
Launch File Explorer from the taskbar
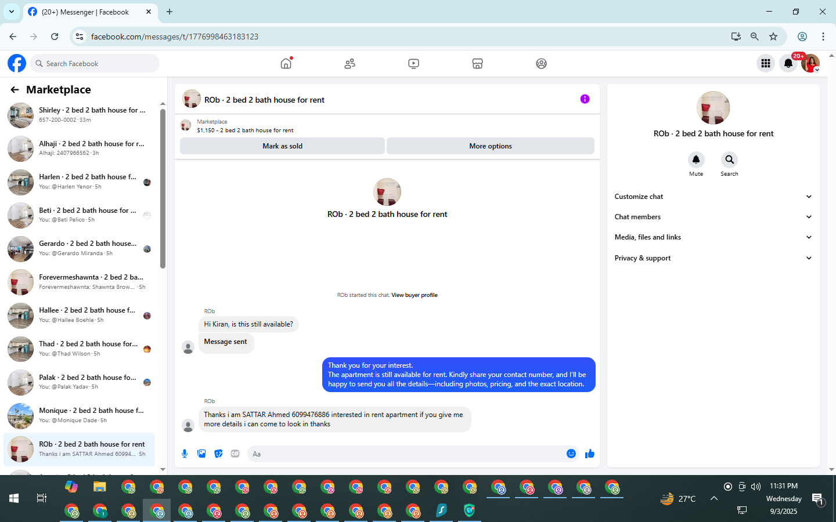(100, 487)
